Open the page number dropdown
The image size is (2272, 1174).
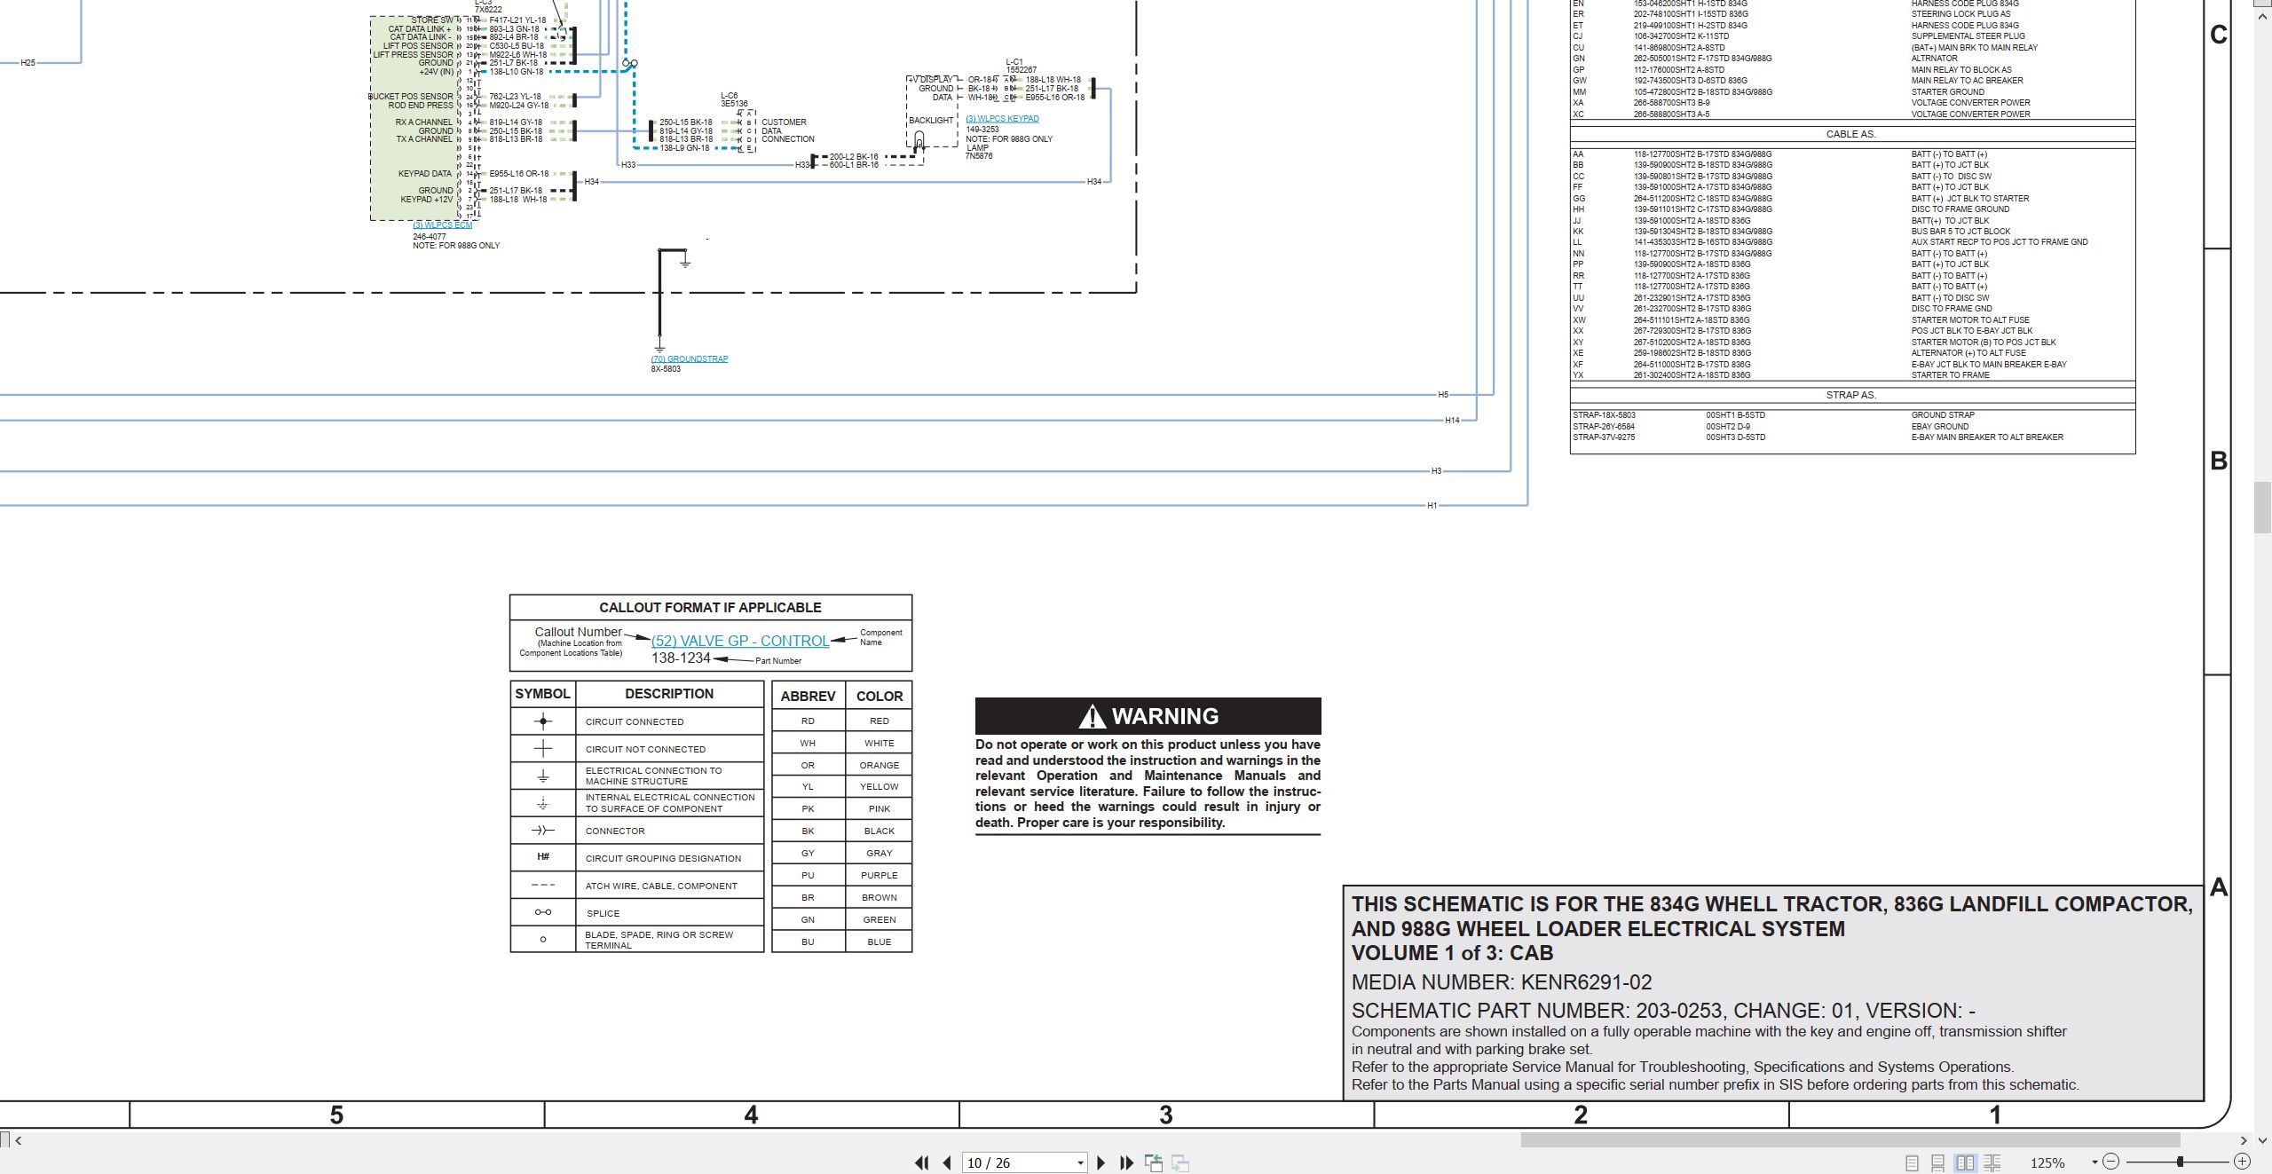coord(1080,1163)
